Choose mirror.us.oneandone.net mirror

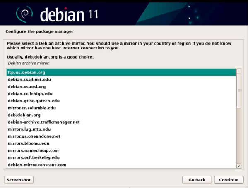(121, 136)
